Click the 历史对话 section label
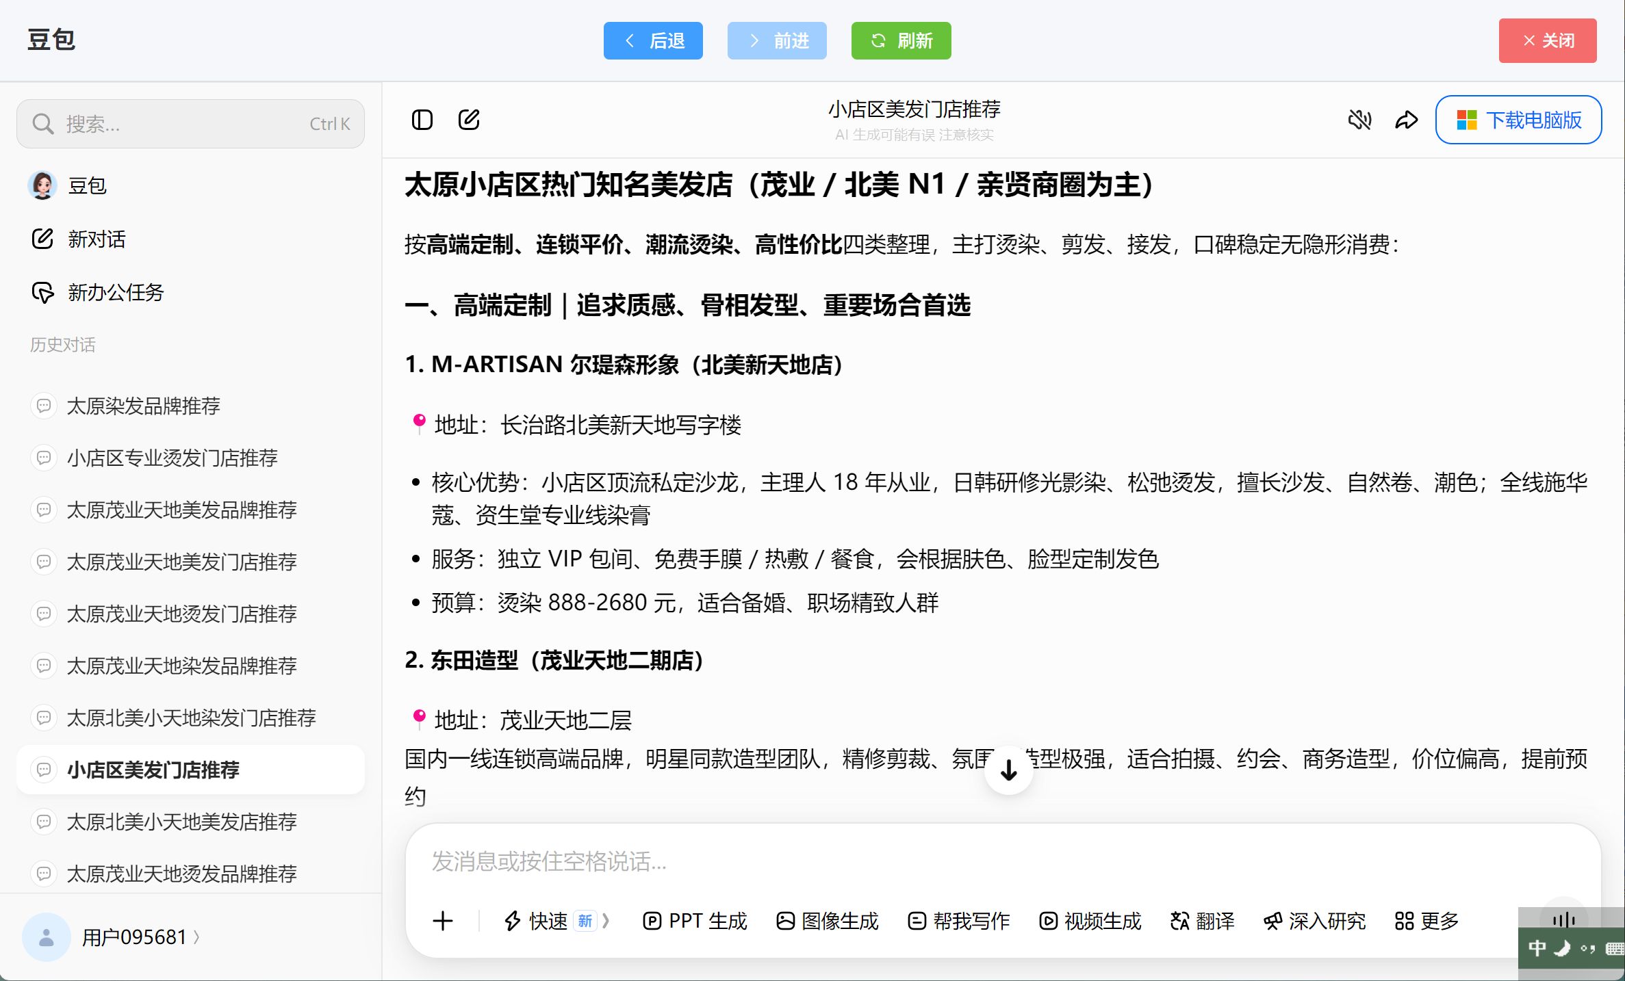This screenshot has height=981, width=1625. click(x=63, y=345)
